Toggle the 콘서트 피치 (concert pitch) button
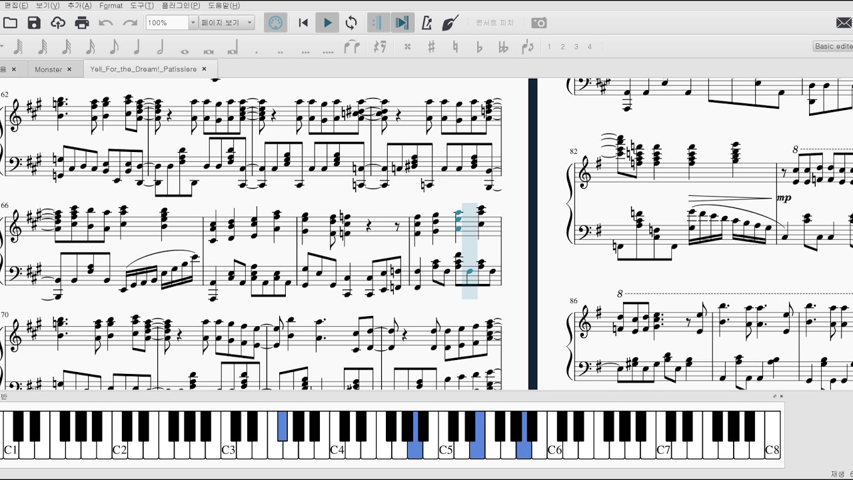The width and height of the screenshot is (853, 480). coord(494,23)
